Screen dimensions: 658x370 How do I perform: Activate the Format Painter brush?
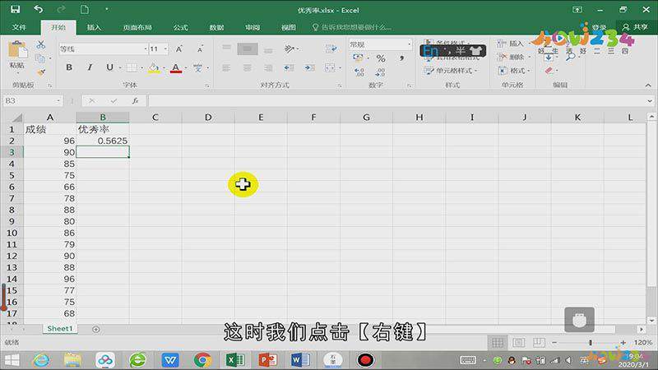coord(40,72)
